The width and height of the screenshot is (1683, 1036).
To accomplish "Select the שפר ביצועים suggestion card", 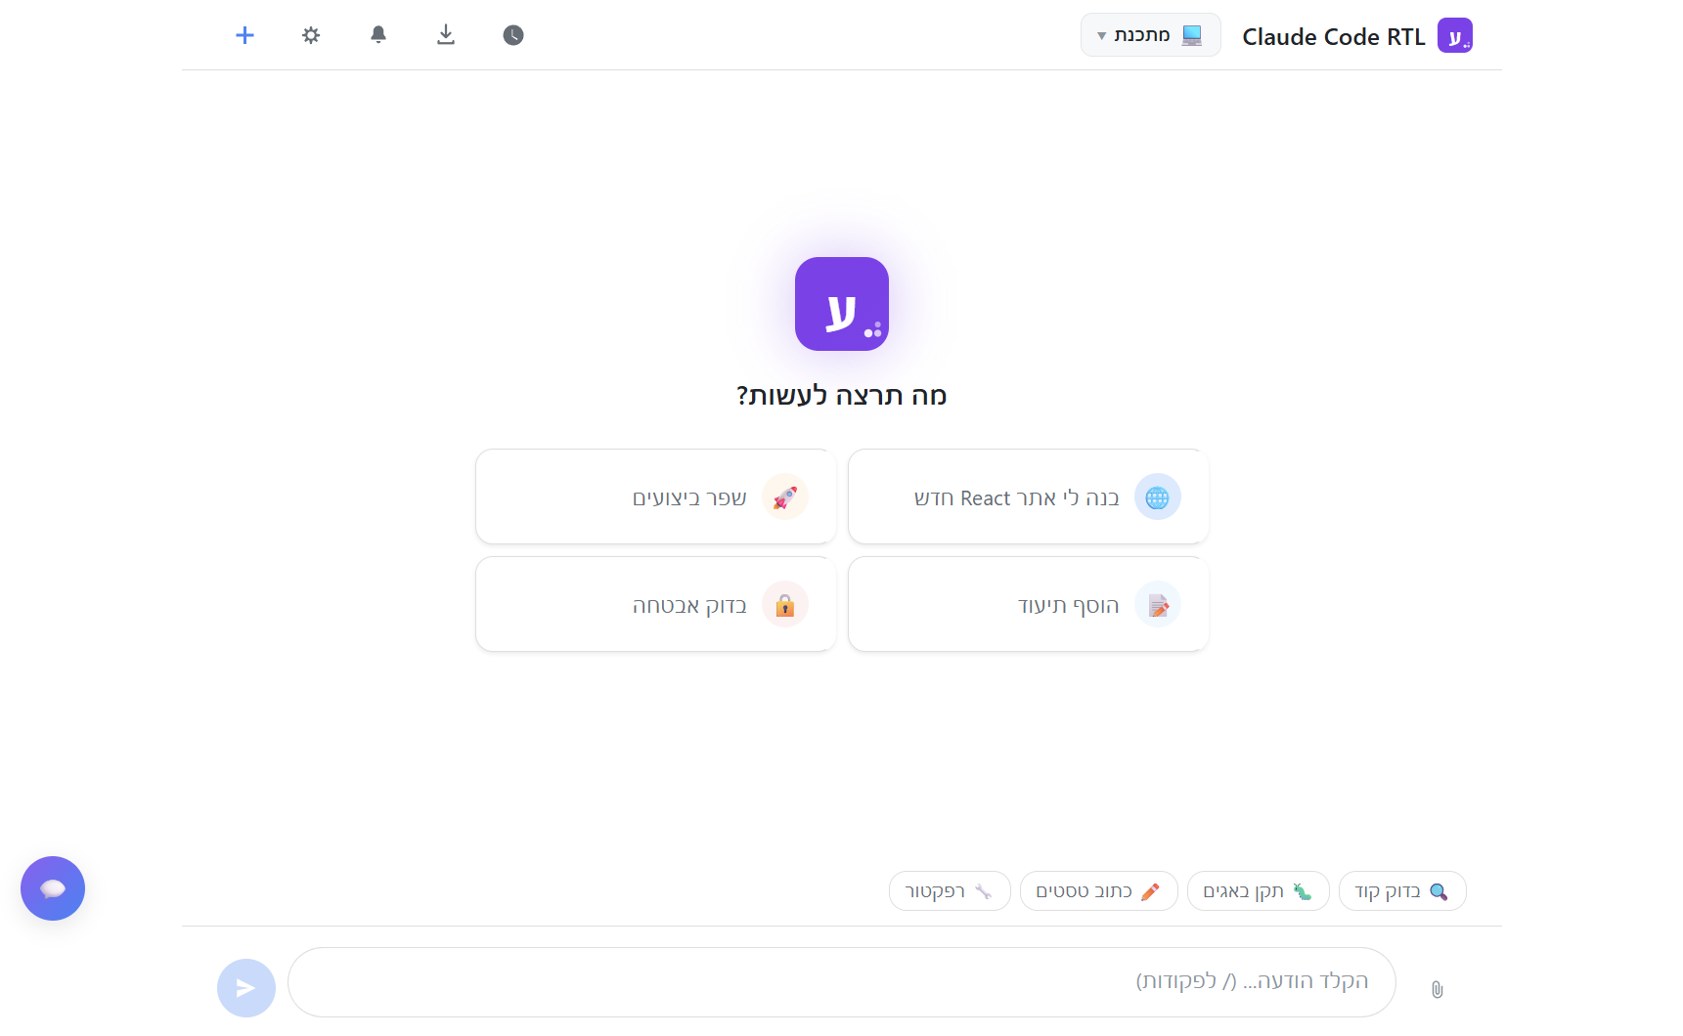I will [656, 496].
